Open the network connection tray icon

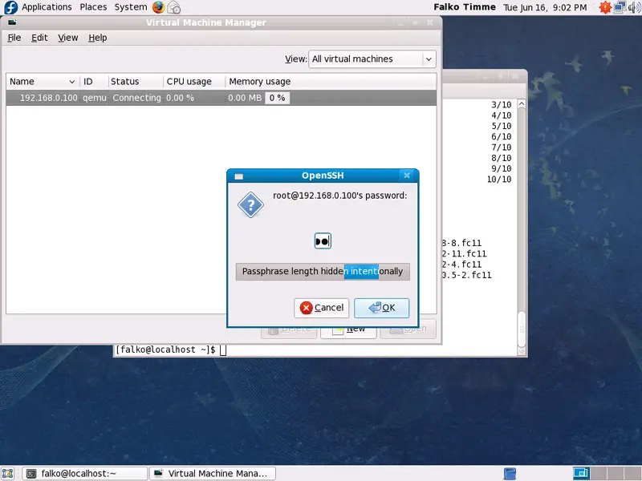pyautogui.click(x=620, y=7)
